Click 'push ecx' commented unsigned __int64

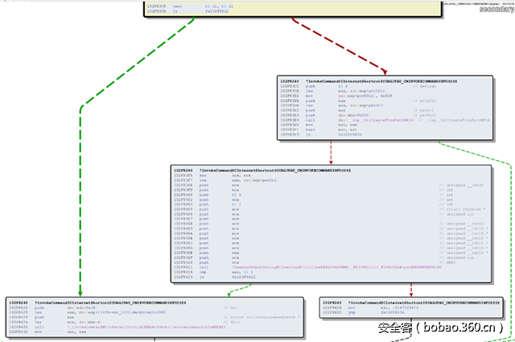(x=329, y=224)
